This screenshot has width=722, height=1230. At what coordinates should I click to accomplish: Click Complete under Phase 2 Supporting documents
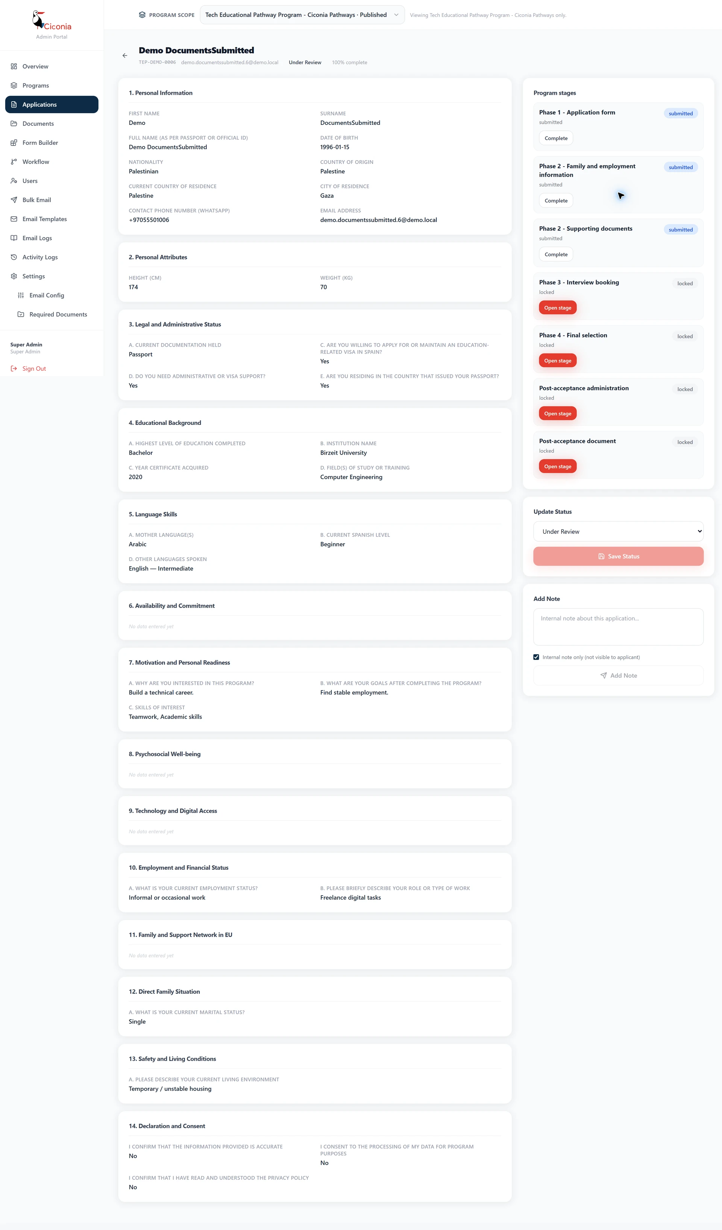tap(556, 254)
